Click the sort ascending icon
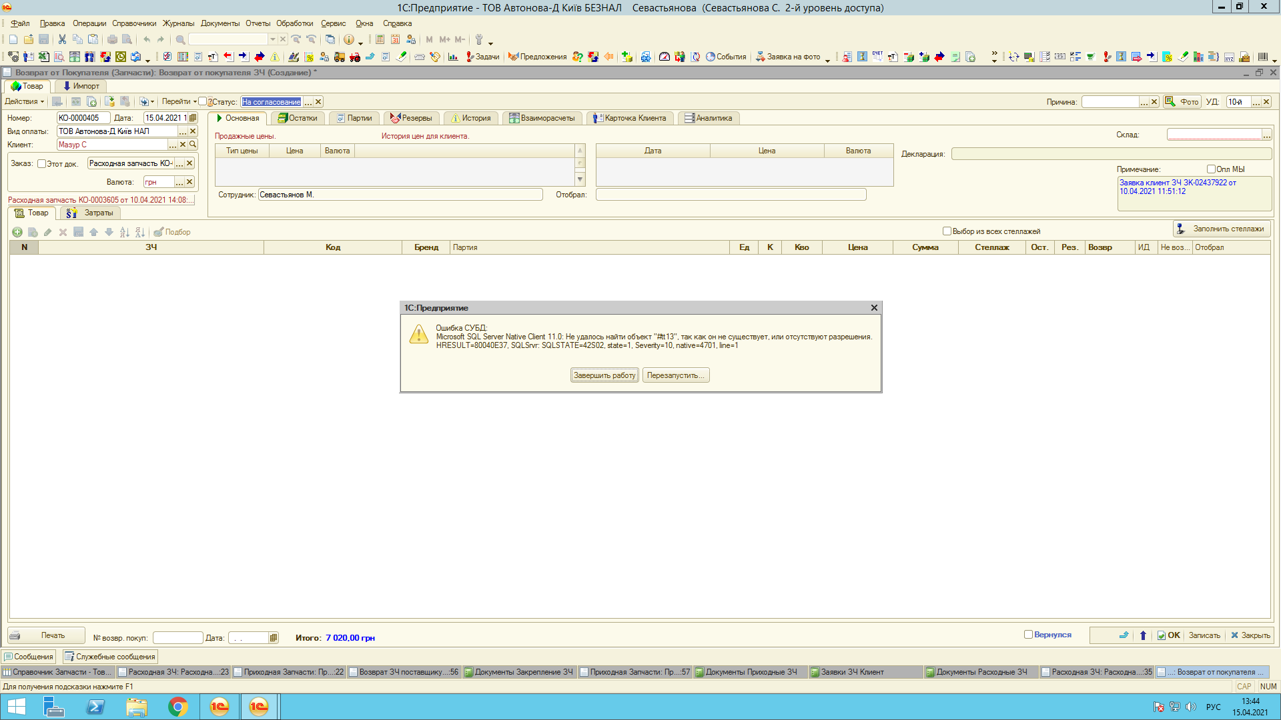The width and height of the screenshot is (1281, 720). 124,232
